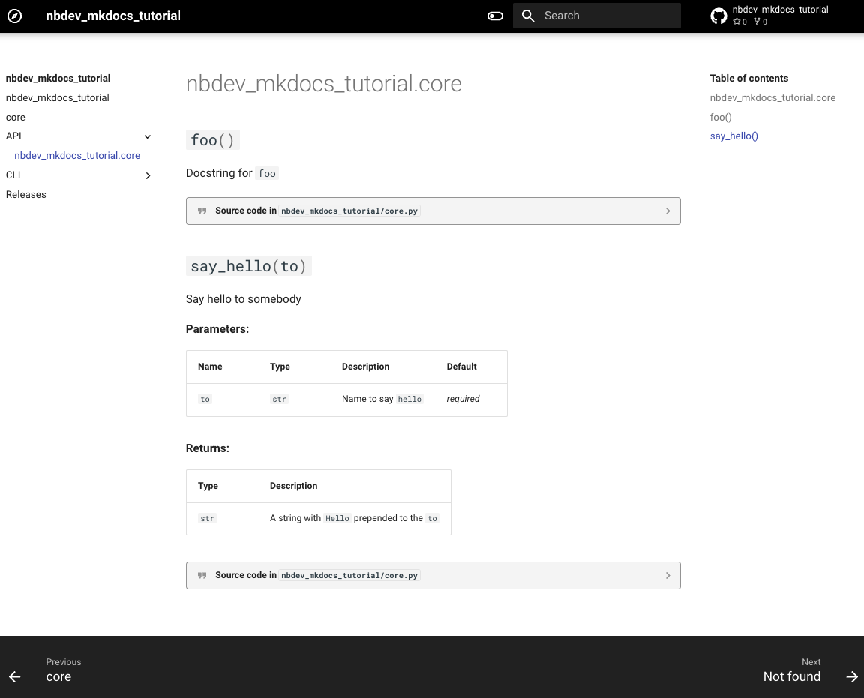The width and height of the screenshot is (864, 698).
Task: Jump to say_hello() in table of contents
Action: [734, 136]
